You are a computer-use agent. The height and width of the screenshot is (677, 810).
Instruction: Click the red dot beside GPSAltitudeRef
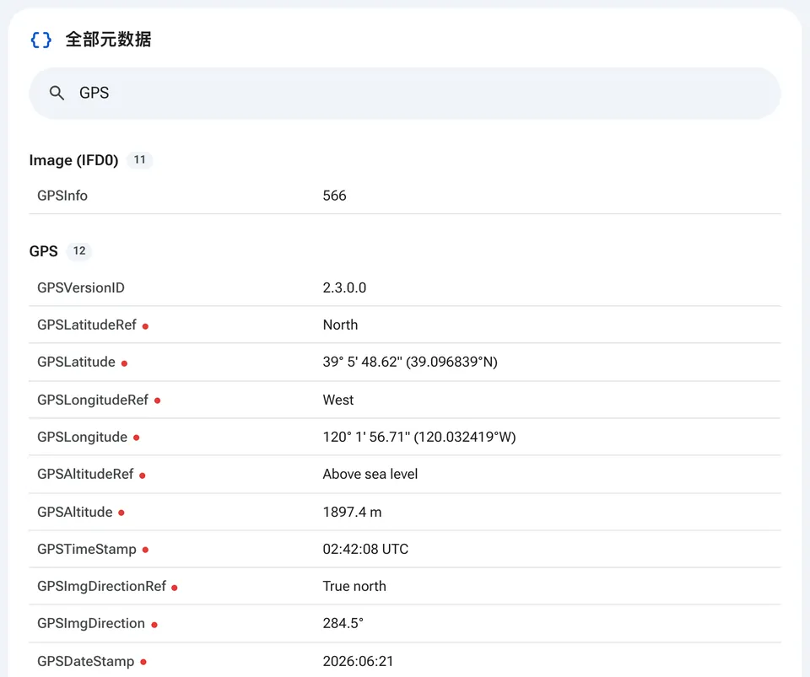(x=143, y=476)
